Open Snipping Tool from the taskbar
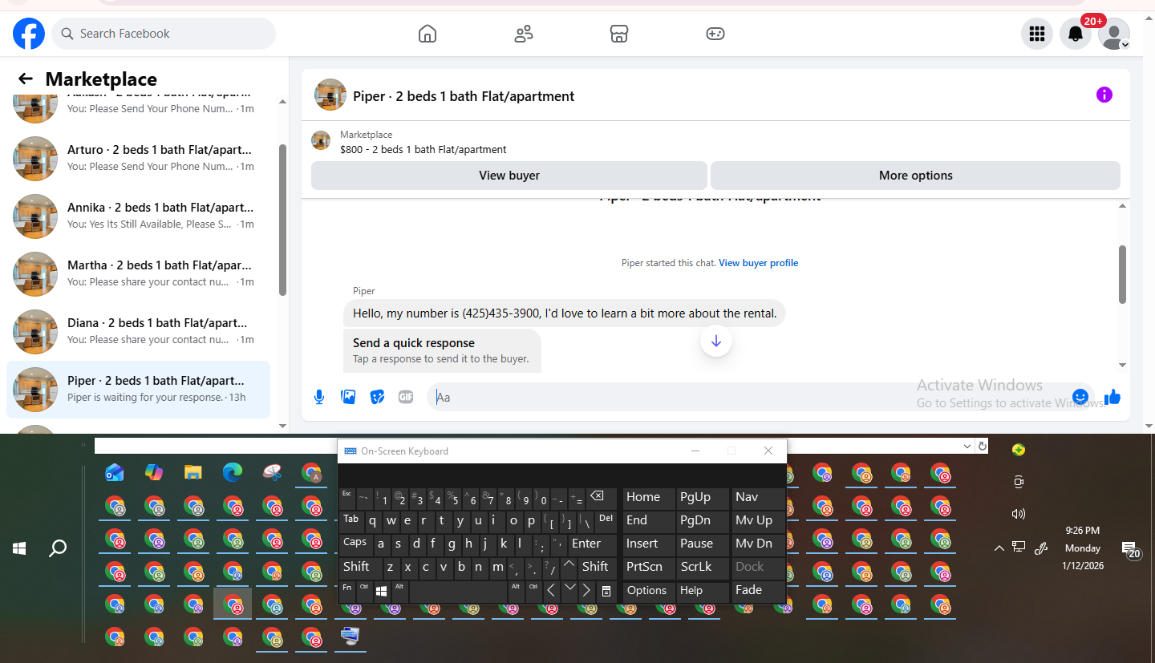This screenshot has height=663, width=1155. click(272, 473)
